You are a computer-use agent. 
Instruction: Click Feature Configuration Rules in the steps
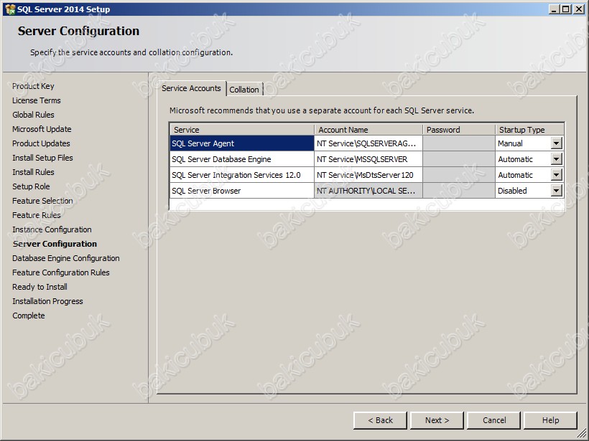[61, 272]
